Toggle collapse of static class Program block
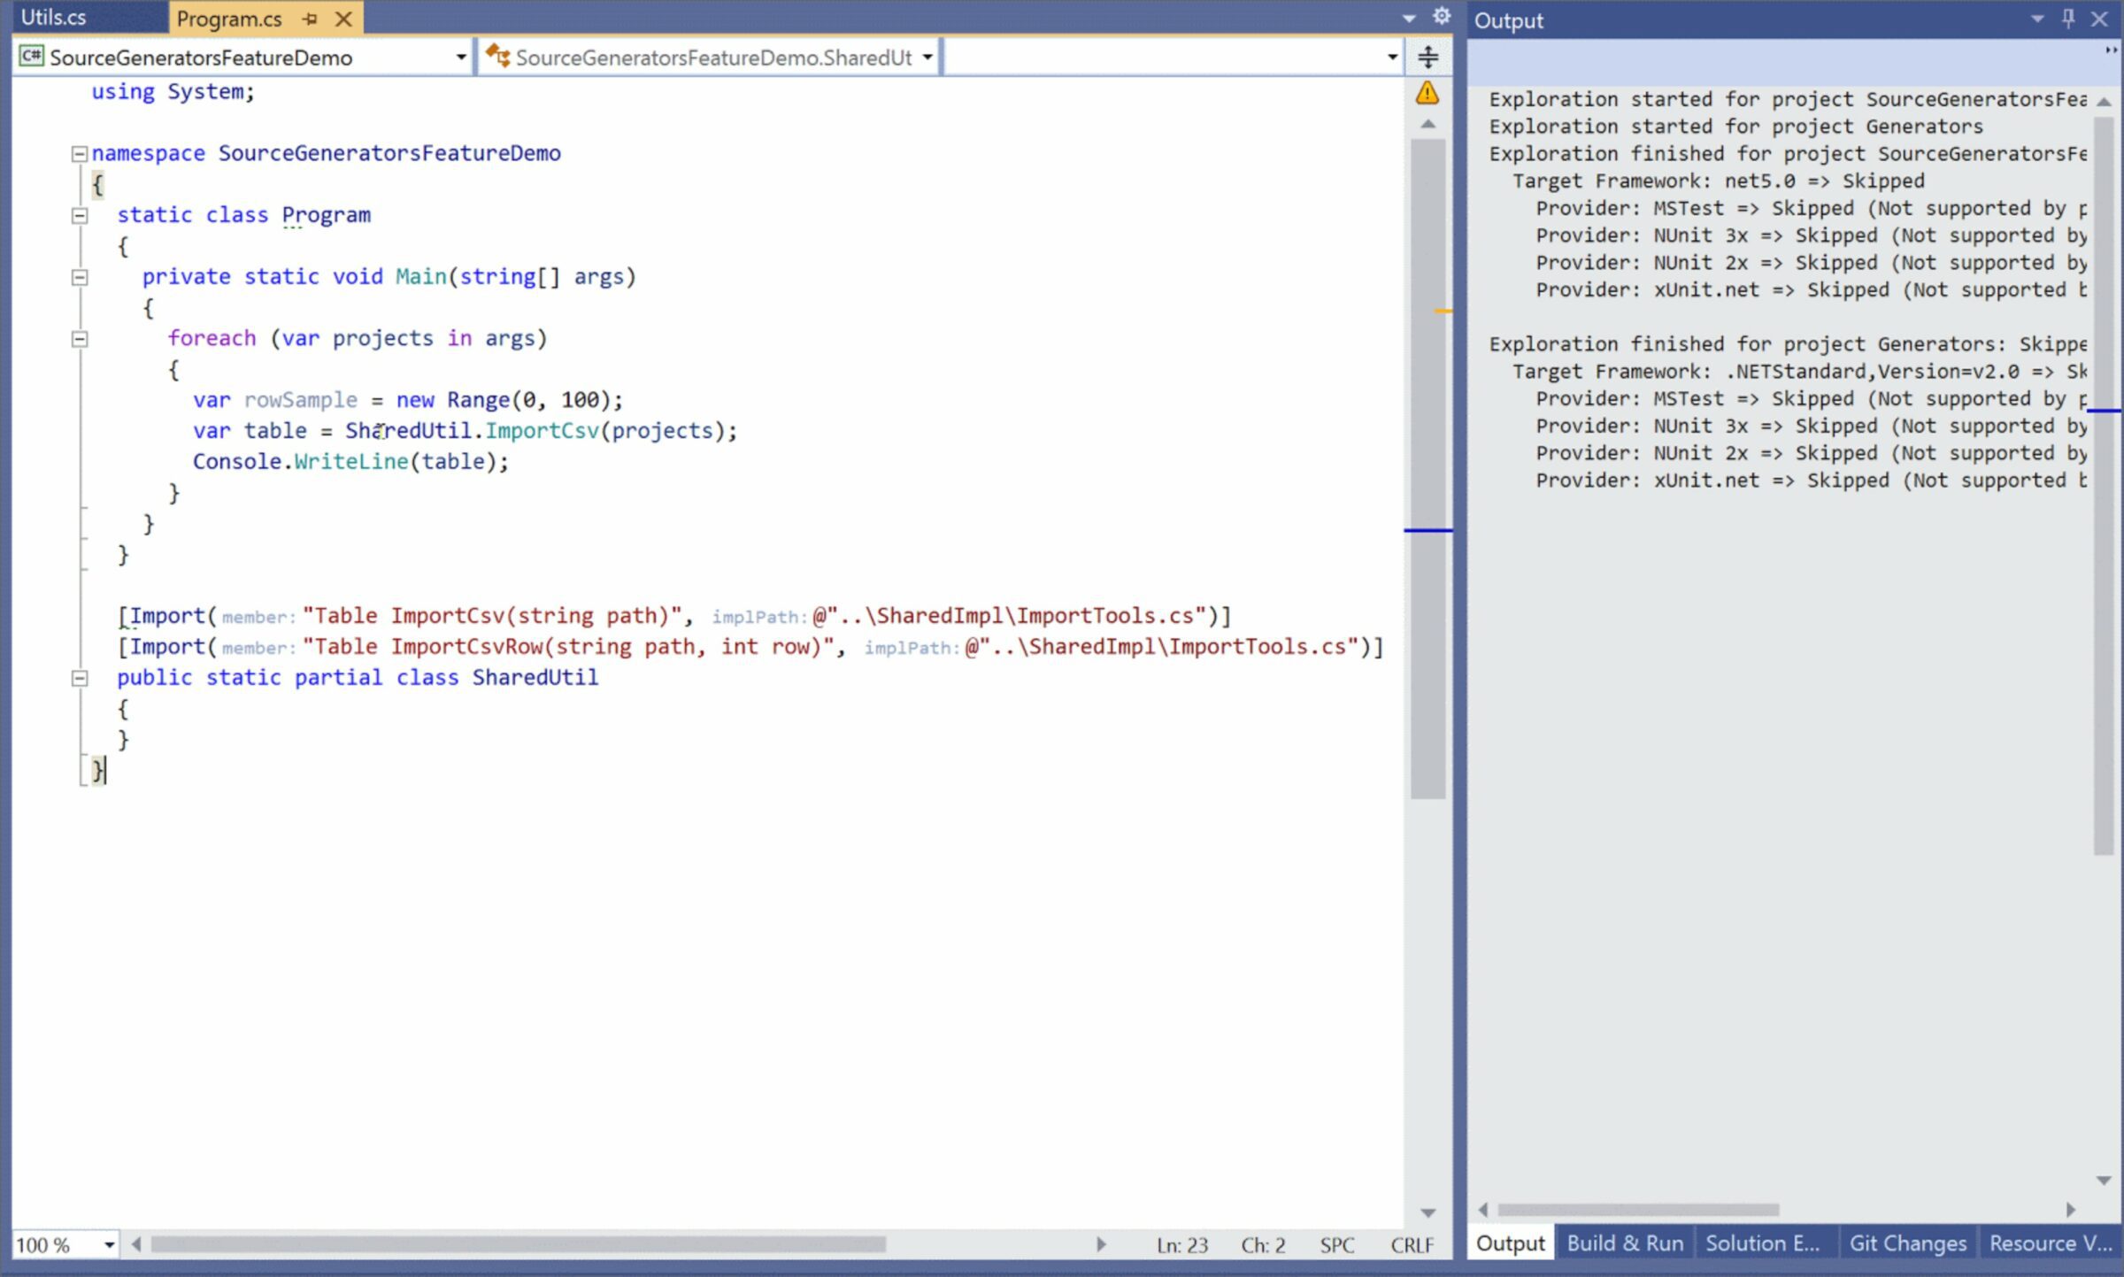 pos(79,214)
